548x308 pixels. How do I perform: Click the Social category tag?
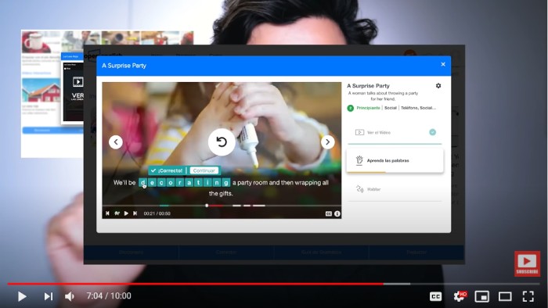tap(391, 108)
